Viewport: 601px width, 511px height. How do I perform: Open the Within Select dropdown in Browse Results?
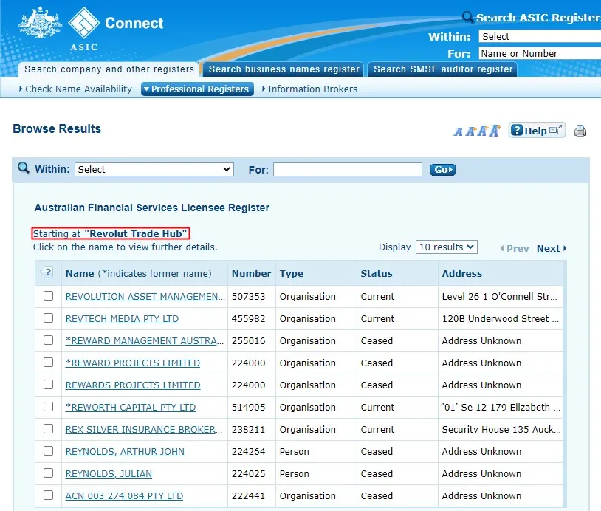click(154, 169)
